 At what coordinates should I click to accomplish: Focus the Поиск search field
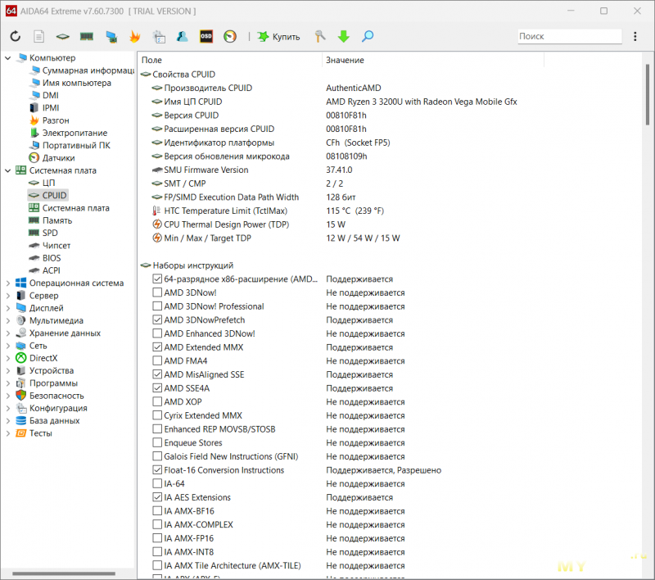570,36
